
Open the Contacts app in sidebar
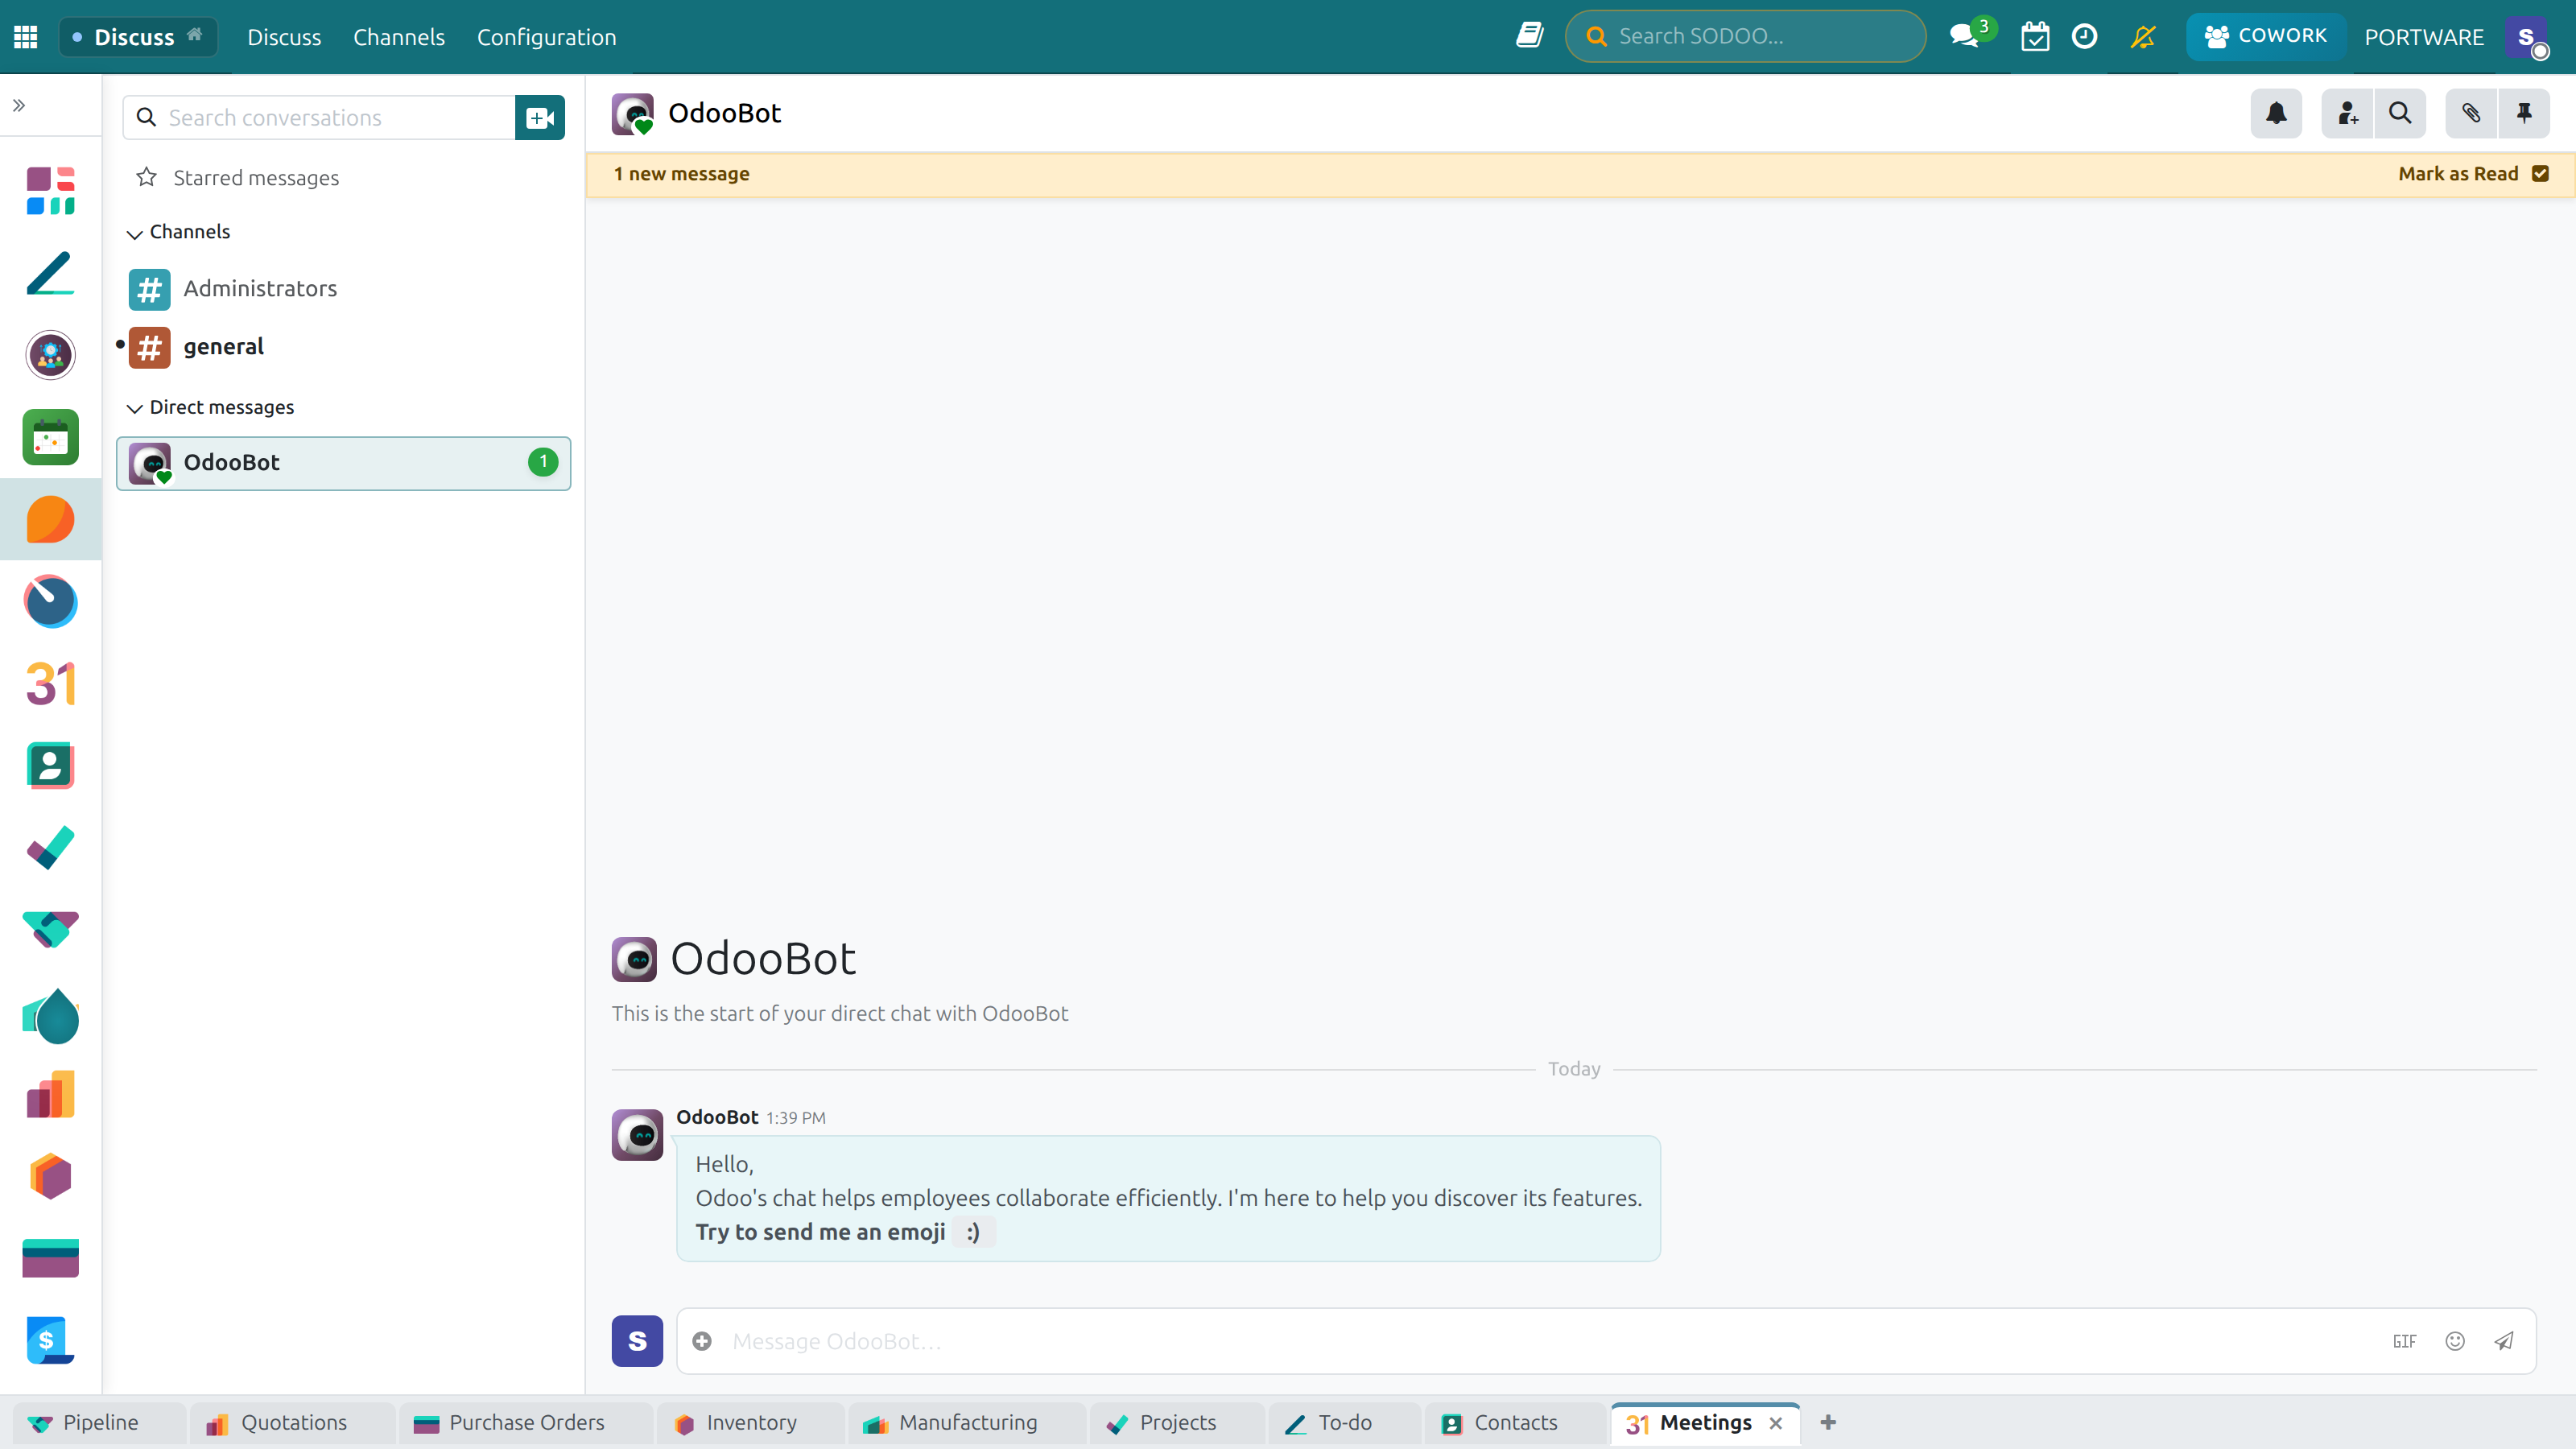point(50,766)
